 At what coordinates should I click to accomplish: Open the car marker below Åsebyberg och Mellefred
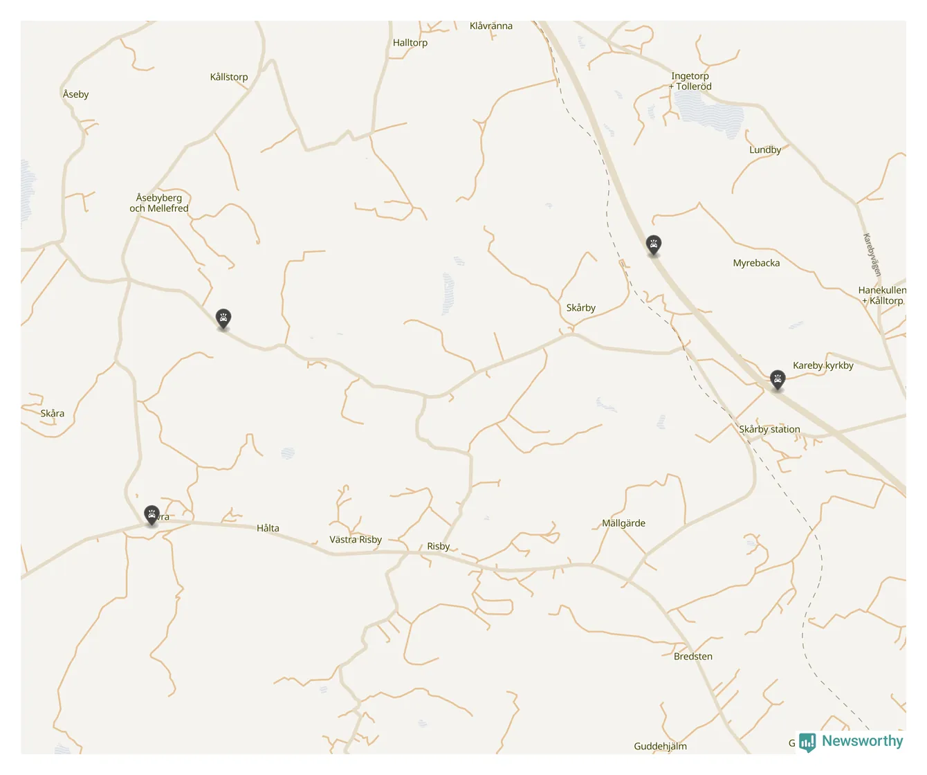223,319
